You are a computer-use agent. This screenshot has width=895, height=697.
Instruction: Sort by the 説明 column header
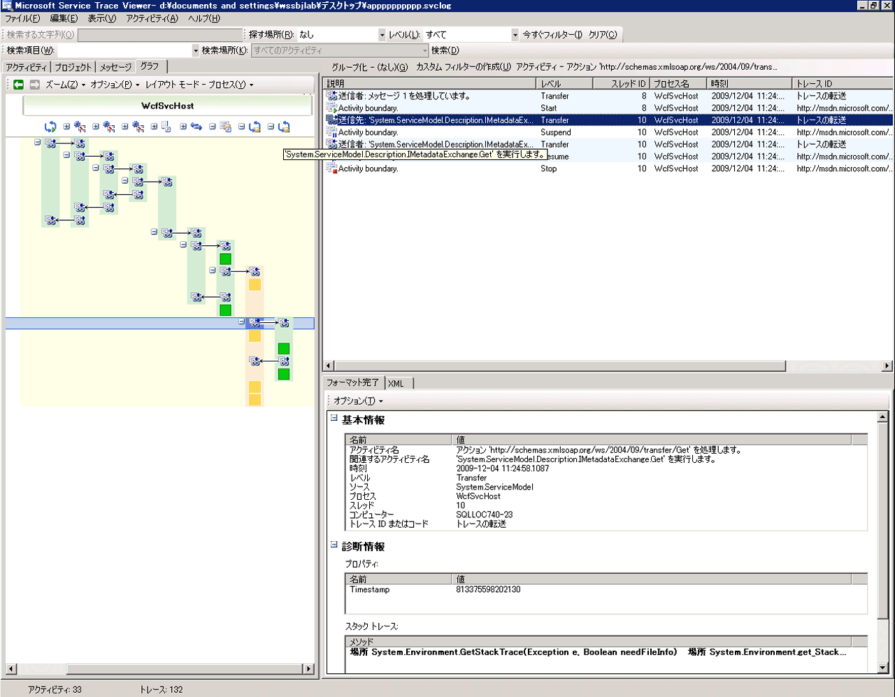(429, 84)
